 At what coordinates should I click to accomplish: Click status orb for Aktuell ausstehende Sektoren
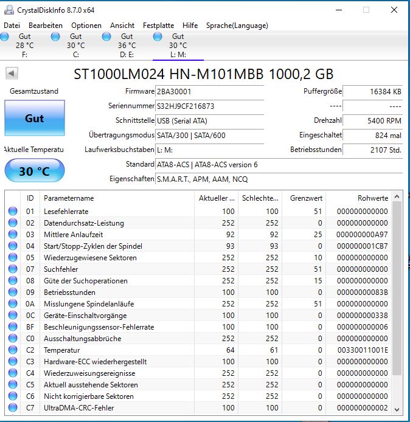[x=13, y=385]
